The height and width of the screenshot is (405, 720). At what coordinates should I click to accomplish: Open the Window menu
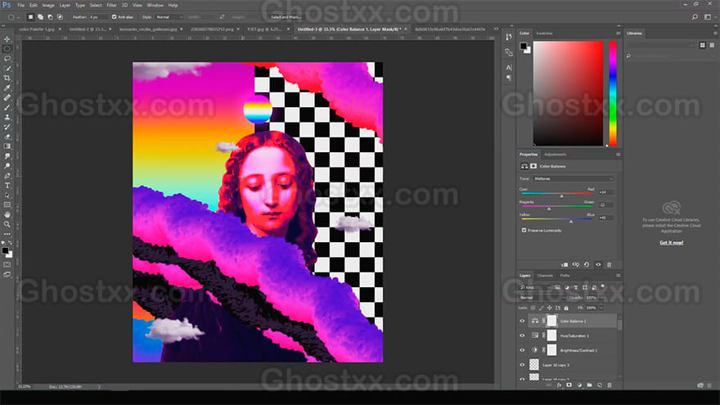155,5
